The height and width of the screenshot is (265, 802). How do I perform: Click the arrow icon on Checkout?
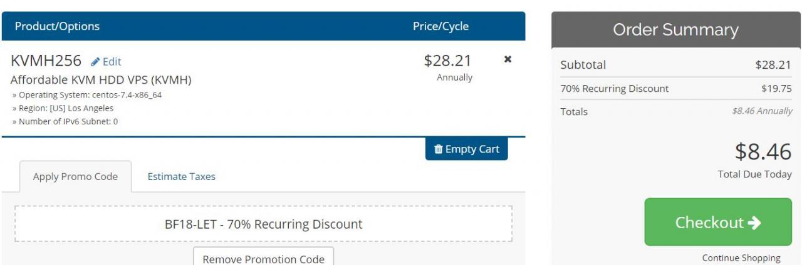[x=754, y=222]
